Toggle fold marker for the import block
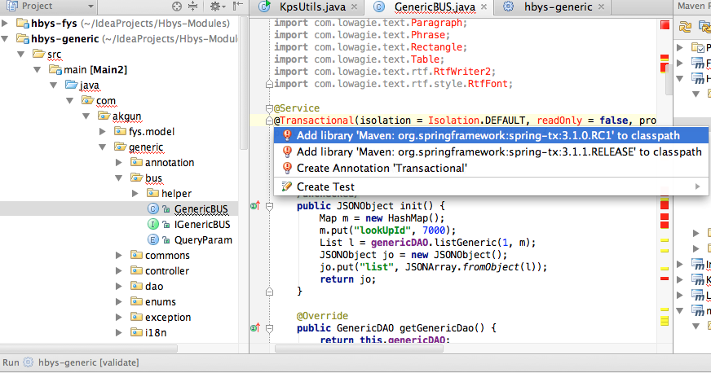The height and width of the screenshot is (373, 711). (x=269, y=84)
